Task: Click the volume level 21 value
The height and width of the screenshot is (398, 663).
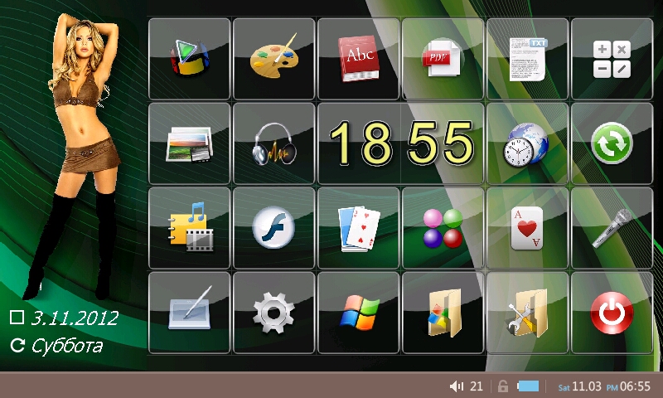Action: click(477, 386)
